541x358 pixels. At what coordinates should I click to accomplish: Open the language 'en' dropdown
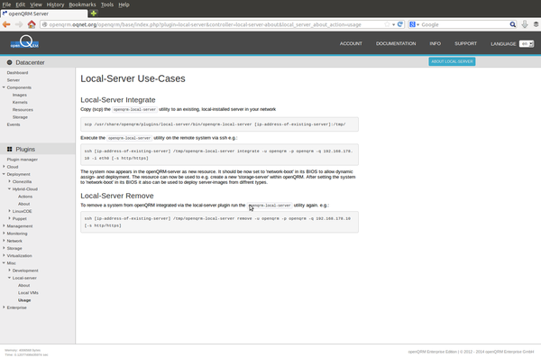tap(527, 44)
